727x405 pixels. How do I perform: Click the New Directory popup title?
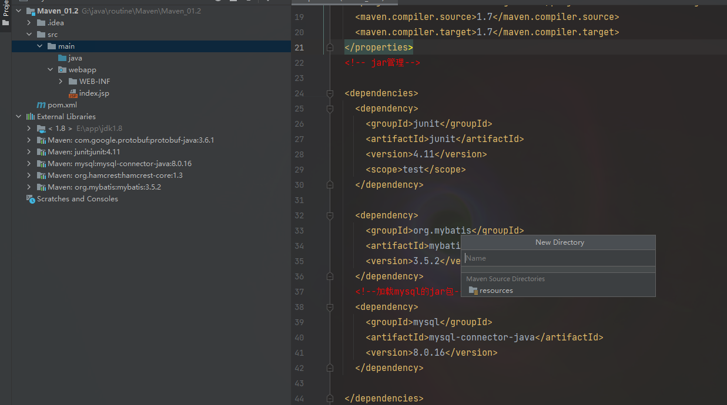[560, 242]
